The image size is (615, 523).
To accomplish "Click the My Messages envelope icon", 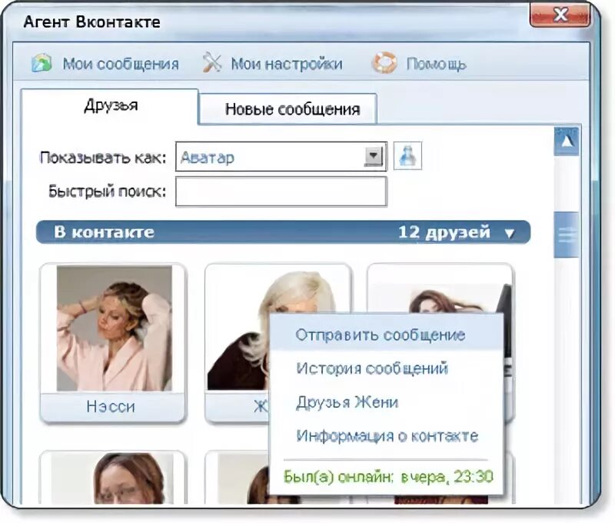I will [x=42, y=63].
